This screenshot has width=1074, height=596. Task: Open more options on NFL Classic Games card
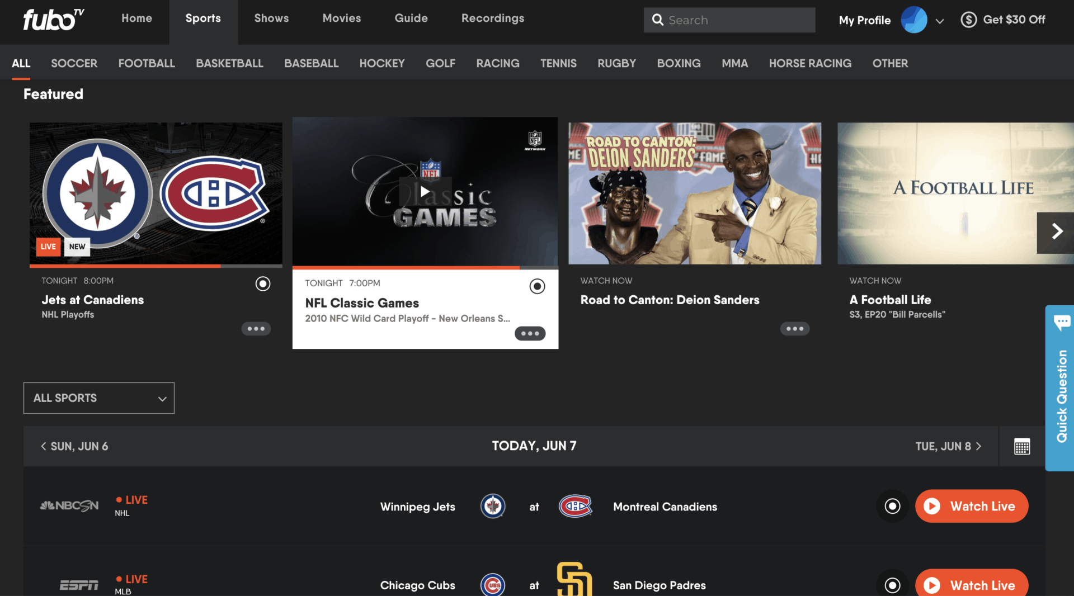coord(530,334)
